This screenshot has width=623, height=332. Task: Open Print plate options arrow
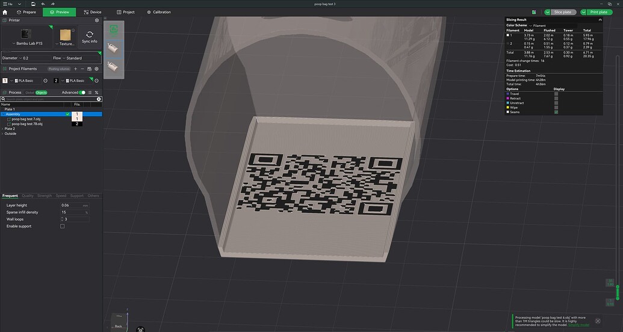click(584, 12)
